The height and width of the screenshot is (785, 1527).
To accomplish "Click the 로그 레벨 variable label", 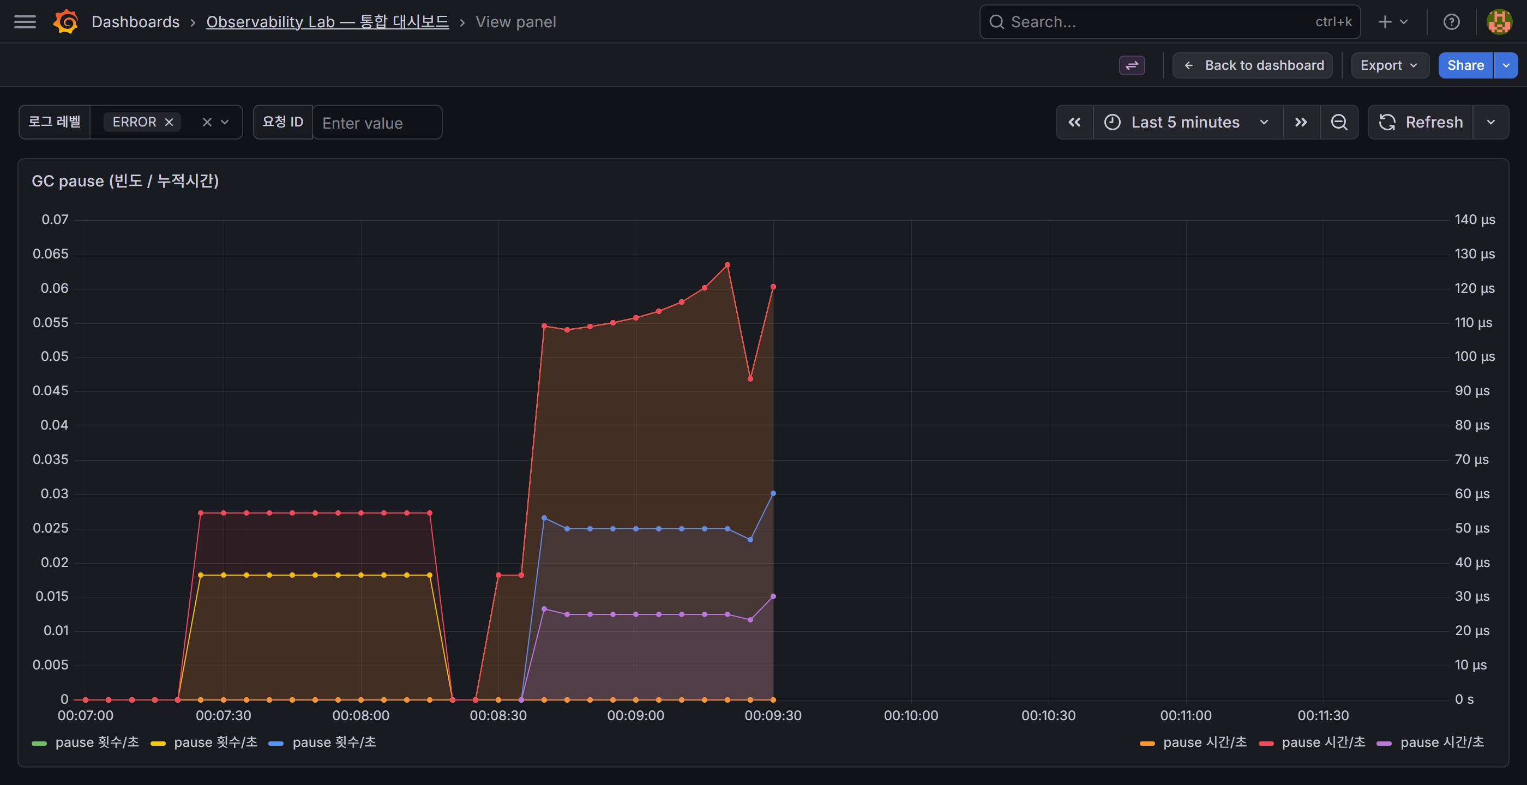I will 55,122.
